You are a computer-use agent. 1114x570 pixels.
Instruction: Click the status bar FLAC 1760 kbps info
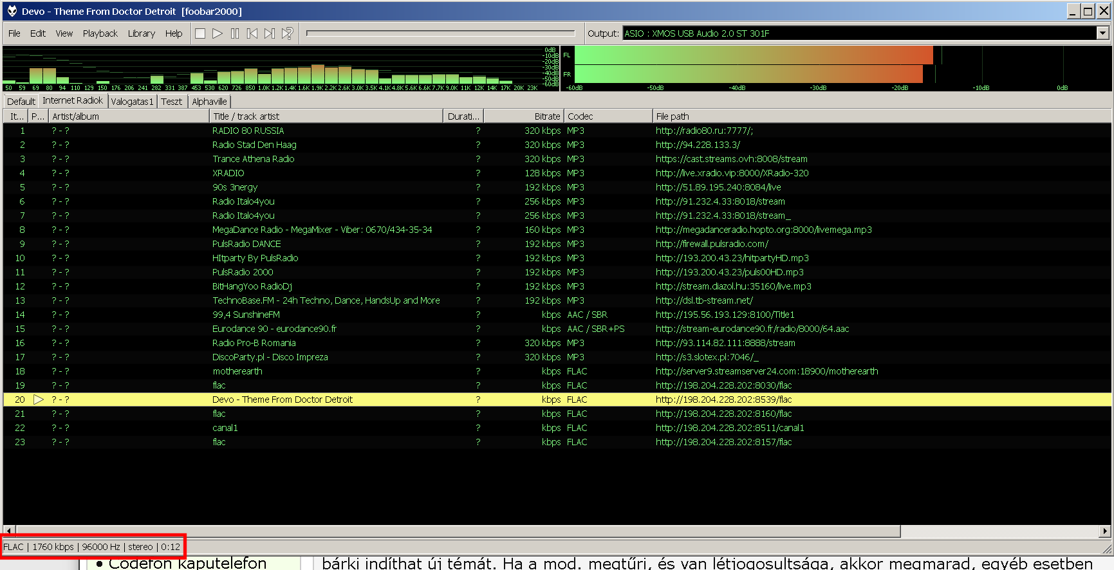91,547
